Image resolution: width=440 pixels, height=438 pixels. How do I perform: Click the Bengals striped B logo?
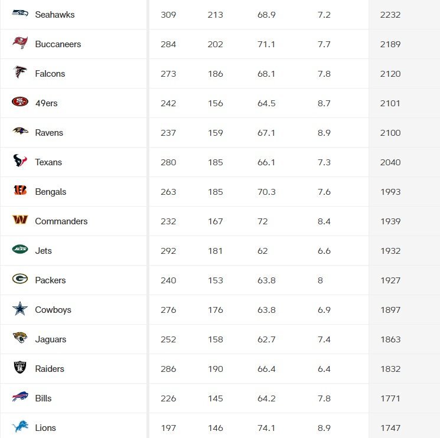click(20, 190)
